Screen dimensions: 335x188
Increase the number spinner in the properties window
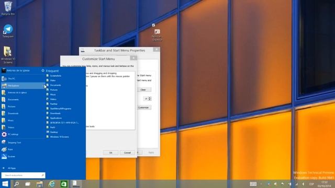pos(150,98)
